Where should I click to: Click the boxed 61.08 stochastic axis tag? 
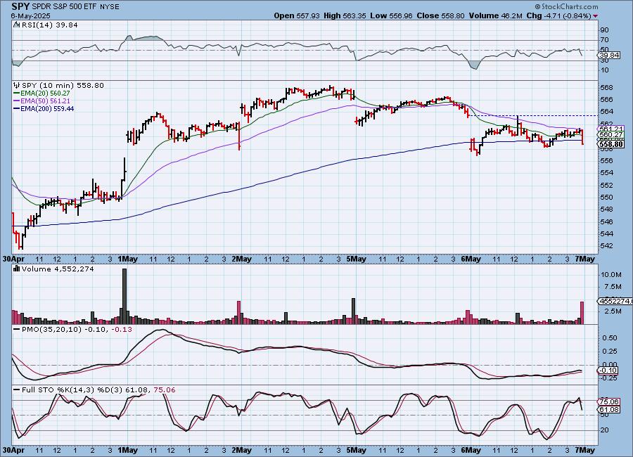(x=609, y=409)
